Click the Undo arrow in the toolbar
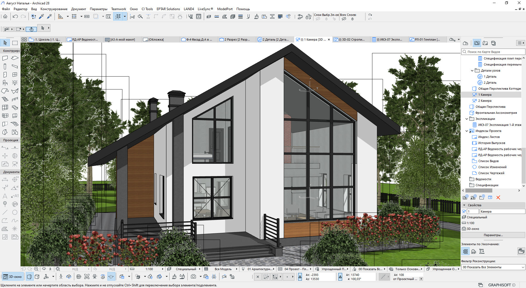 point(15,16)
